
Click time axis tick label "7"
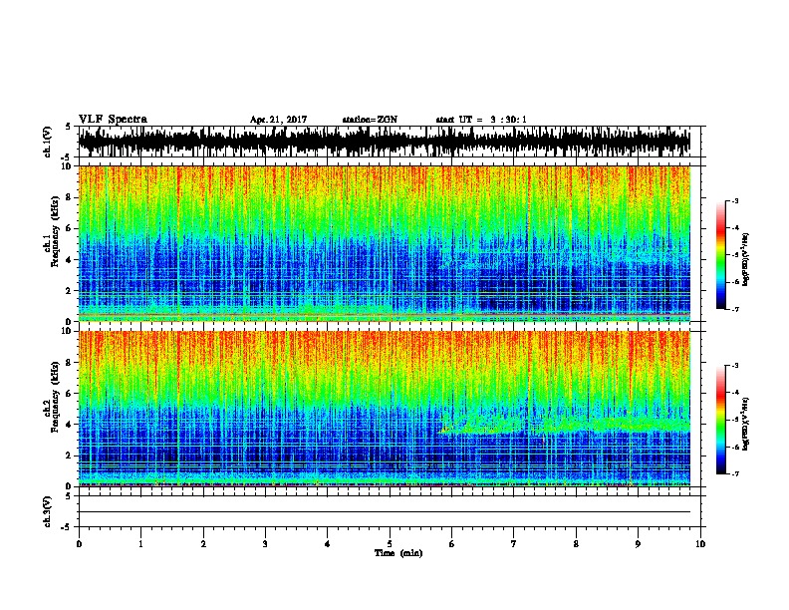pyautogui.click(x=514, y=544)
